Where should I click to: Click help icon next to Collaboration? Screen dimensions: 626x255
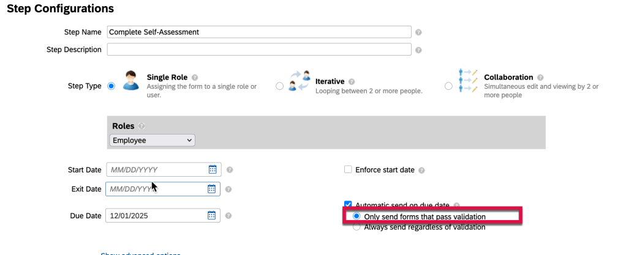540,78
